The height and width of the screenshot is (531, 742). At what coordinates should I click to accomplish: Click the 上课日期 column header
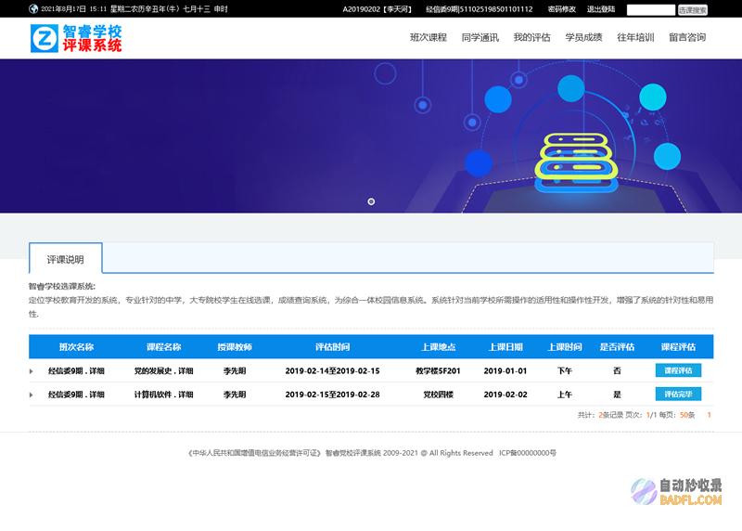(x=505, y=347)
